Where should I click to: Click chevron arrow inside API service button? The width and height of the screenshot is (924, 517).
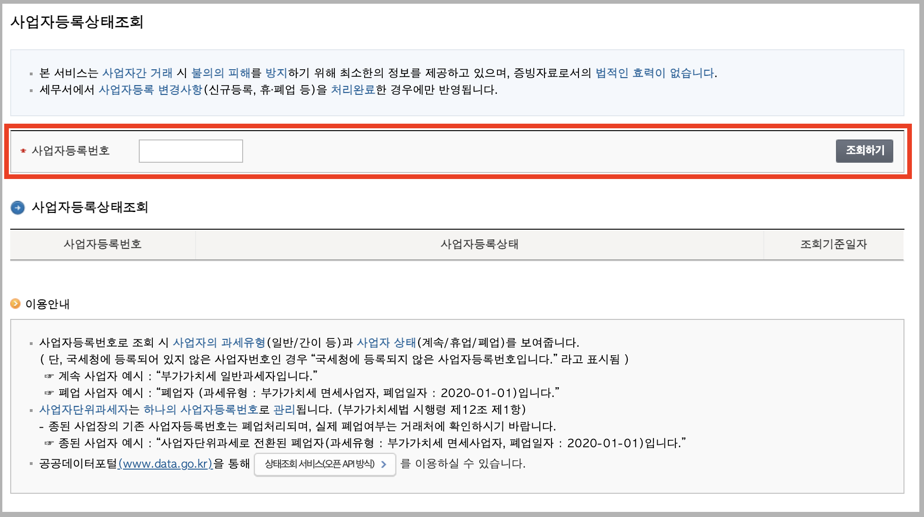click(x=384, y=464)
